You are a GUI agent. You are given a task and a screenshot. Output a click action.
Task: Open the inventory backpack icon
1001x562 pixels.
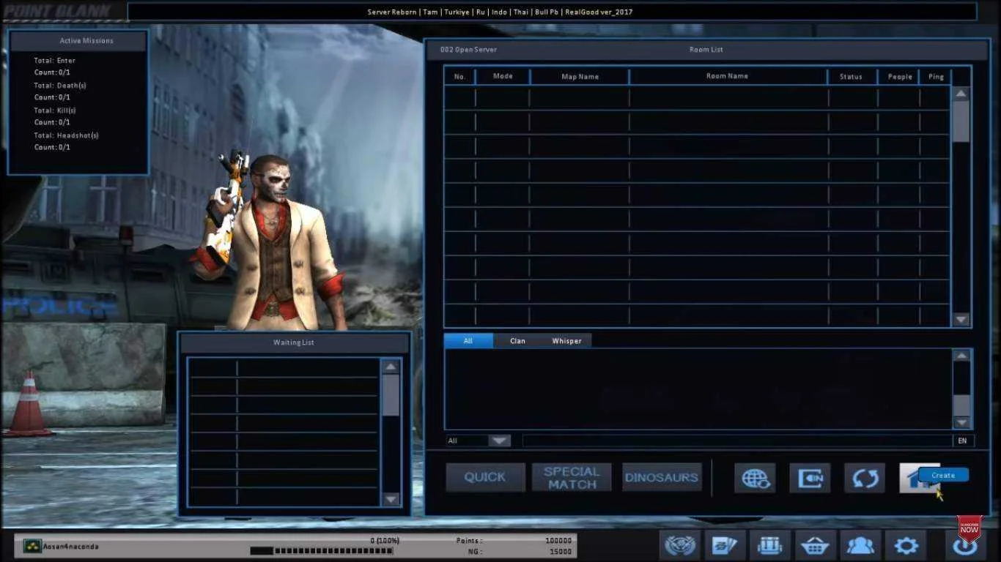click(x=770, y=545)
